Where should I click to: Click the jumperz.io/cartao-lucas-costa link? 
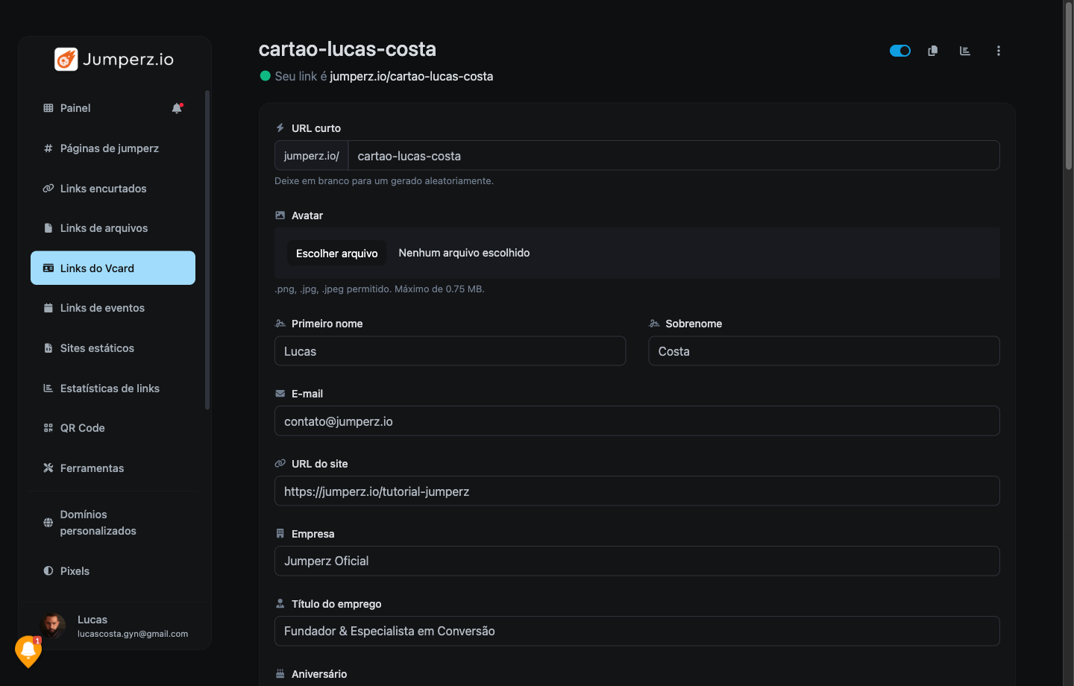coord(411,76)
